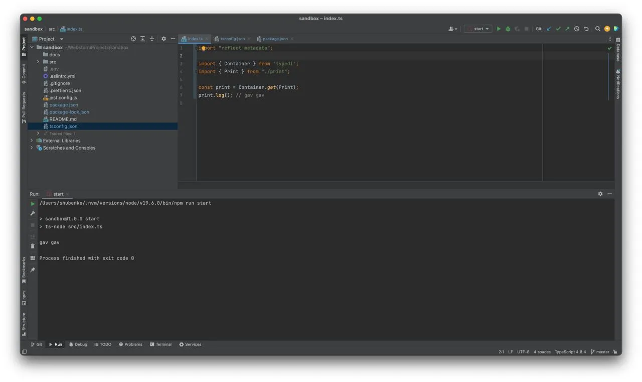The image size is (642, 382).
Task: Run the start configuration from the toolbar
Action: click(499, 29)
